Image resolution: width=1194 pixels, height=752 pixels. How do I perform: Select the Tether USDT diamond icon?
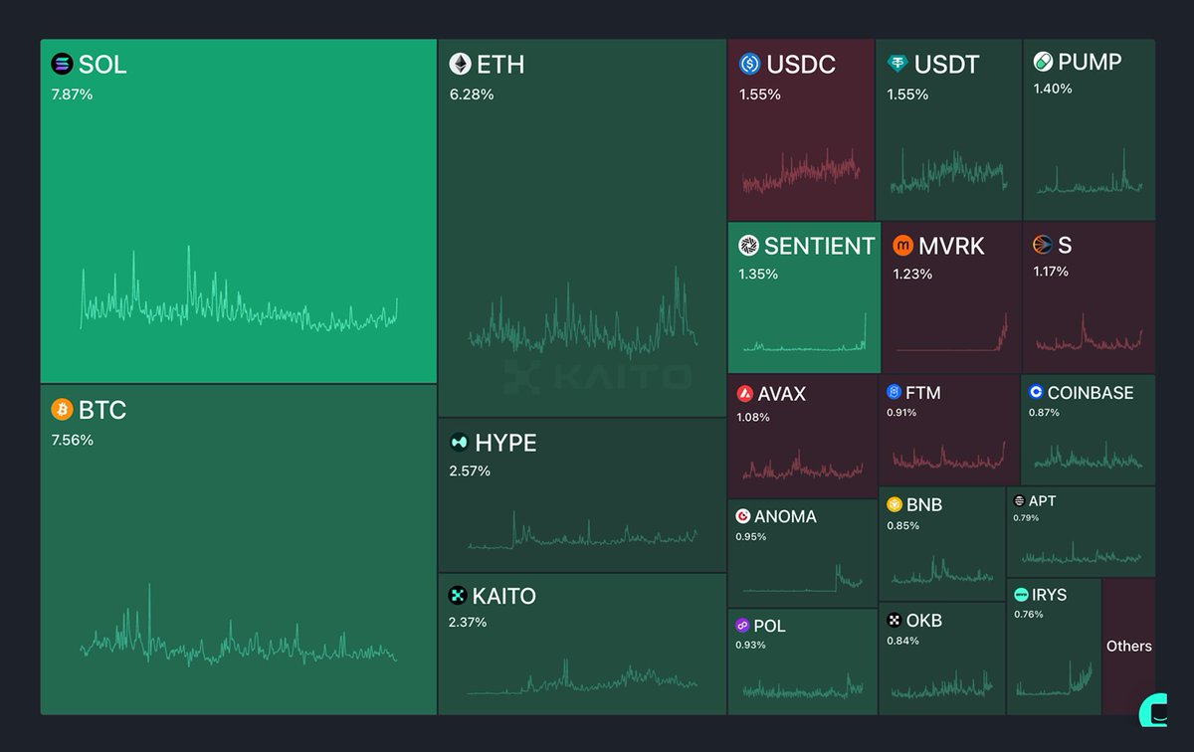coord(898,65)
